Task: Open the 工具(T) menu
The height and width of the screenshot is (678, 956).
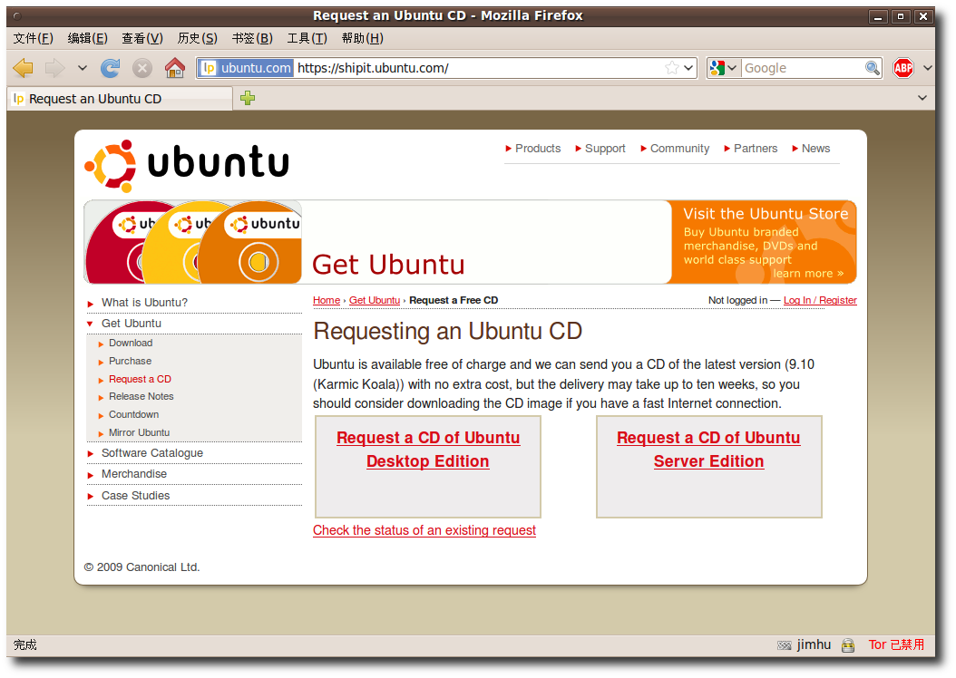Action: [307, 38]
